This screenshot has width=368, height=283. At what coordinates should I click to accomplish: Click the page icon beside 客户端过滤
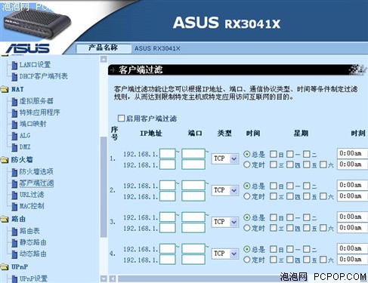coord(14,183)
